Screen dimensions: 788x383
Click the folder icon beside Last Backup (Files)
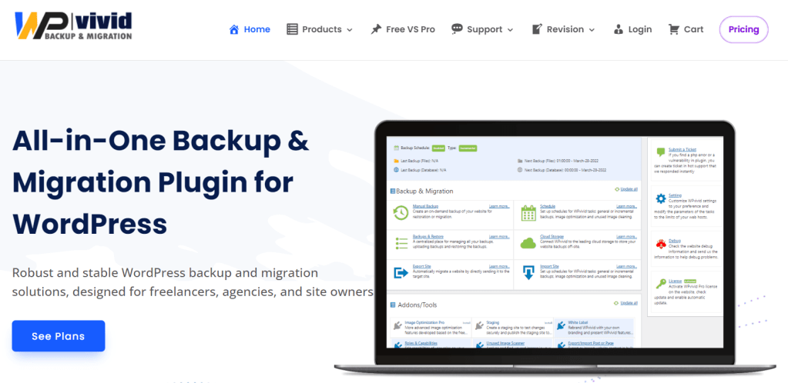click(396, 162)
